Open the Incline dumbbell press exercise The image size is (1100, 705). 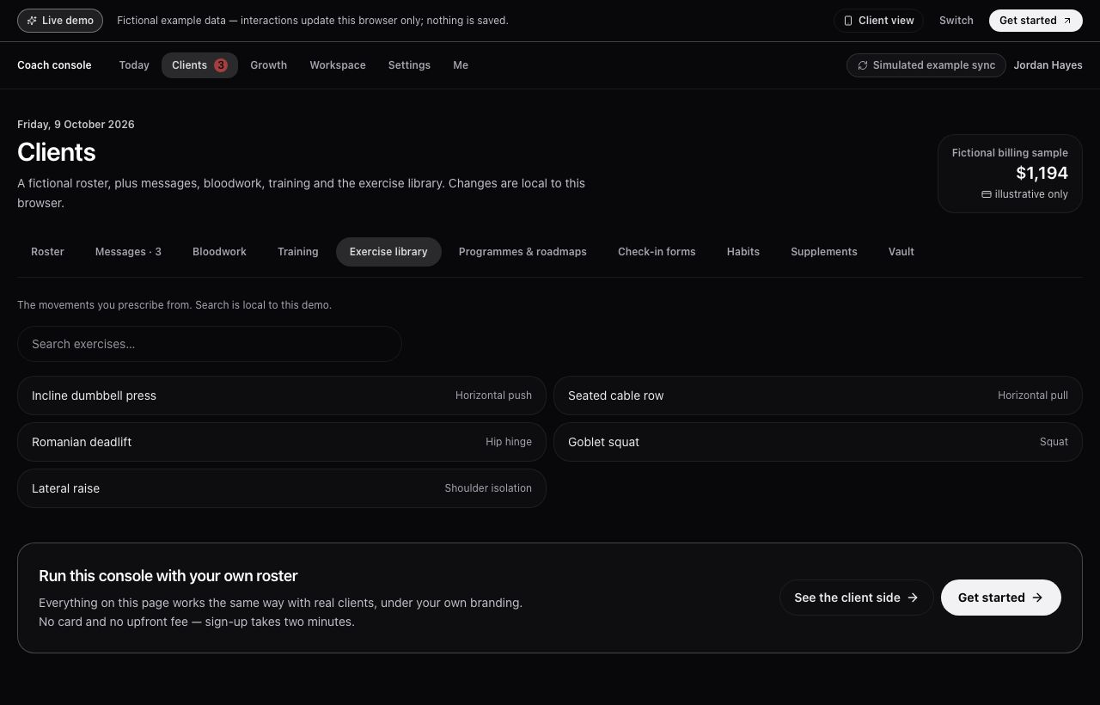coord(282,395)
